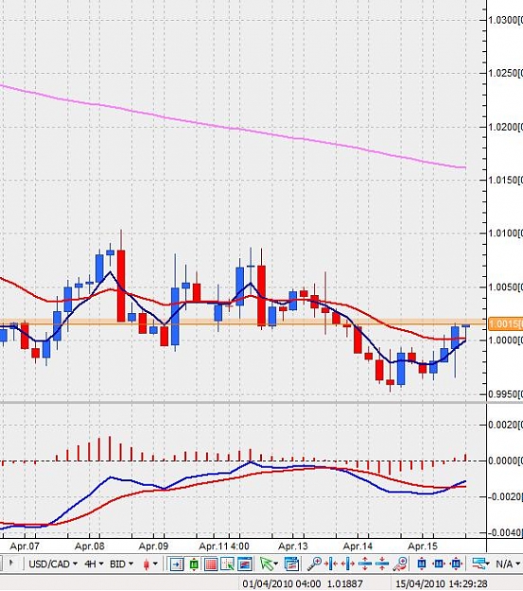Click the 1.0250 price axis label

(x=505, y=73)
